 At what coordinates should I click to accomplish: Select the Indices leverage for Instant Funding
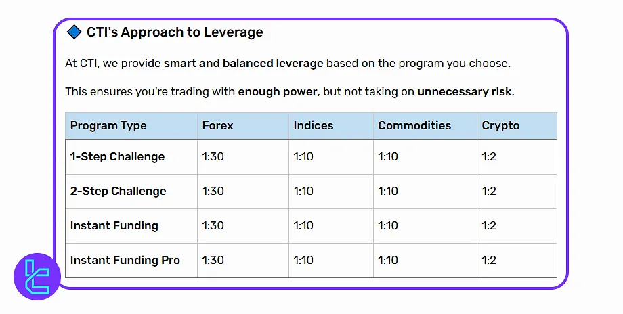303,225
